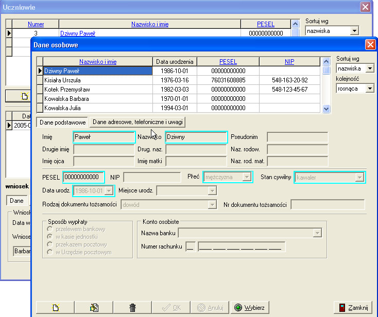The width and height of the screenshot is (378, 317).
Task: Sort by PESEL column header in Dane osobowe
Action: click(228, 62)
